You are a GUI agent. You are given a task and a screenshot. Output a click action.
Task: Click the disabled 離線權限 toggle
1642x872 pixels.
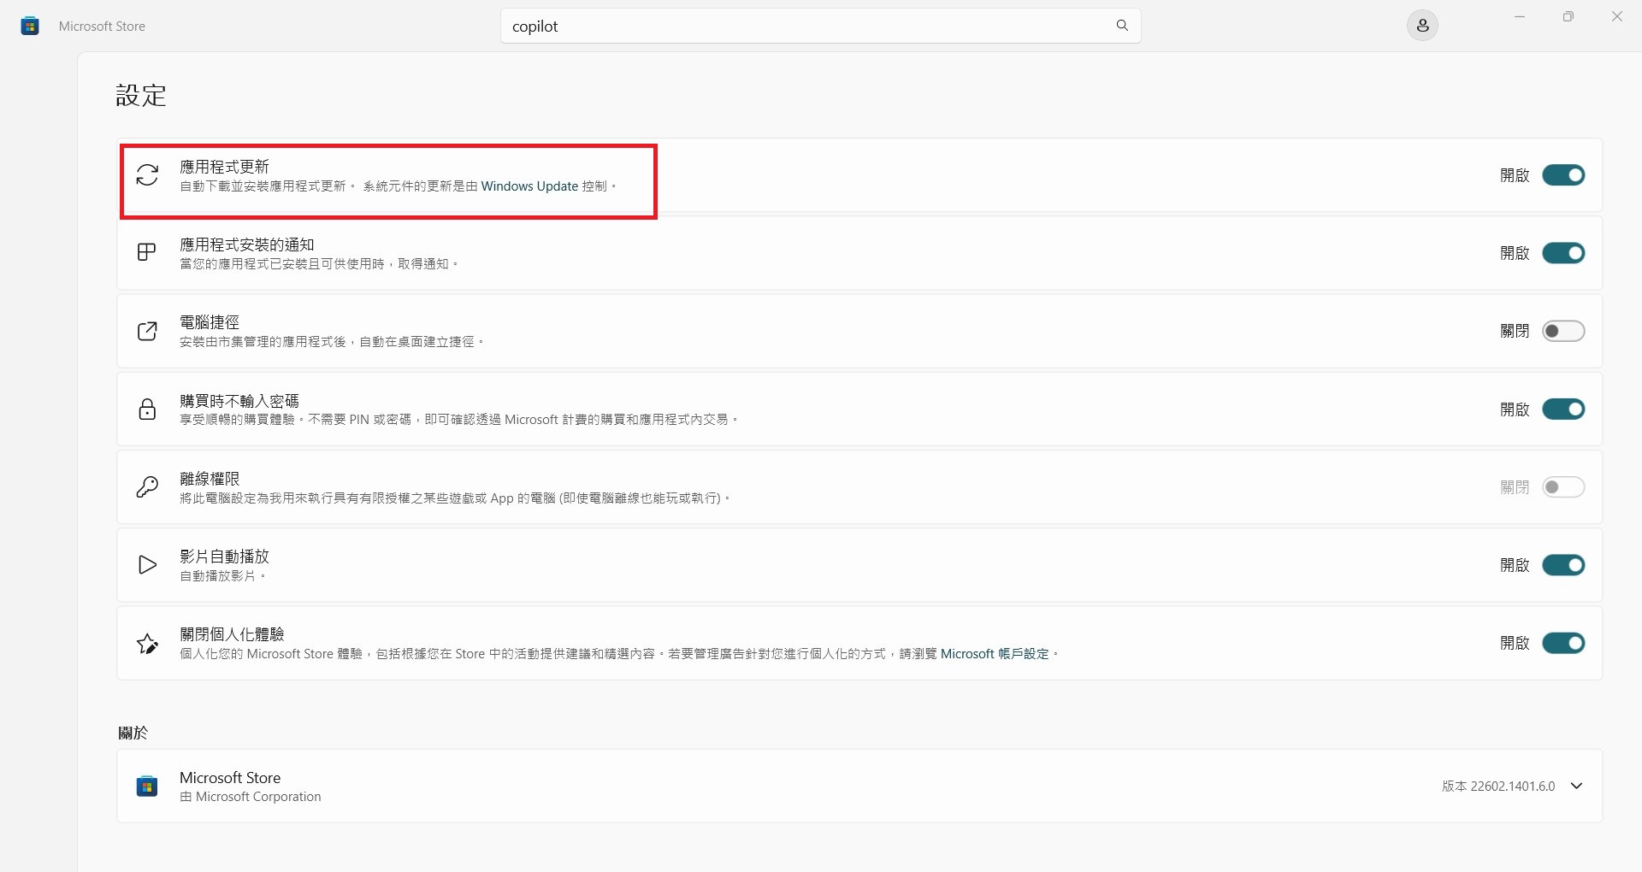[1563, 487]
